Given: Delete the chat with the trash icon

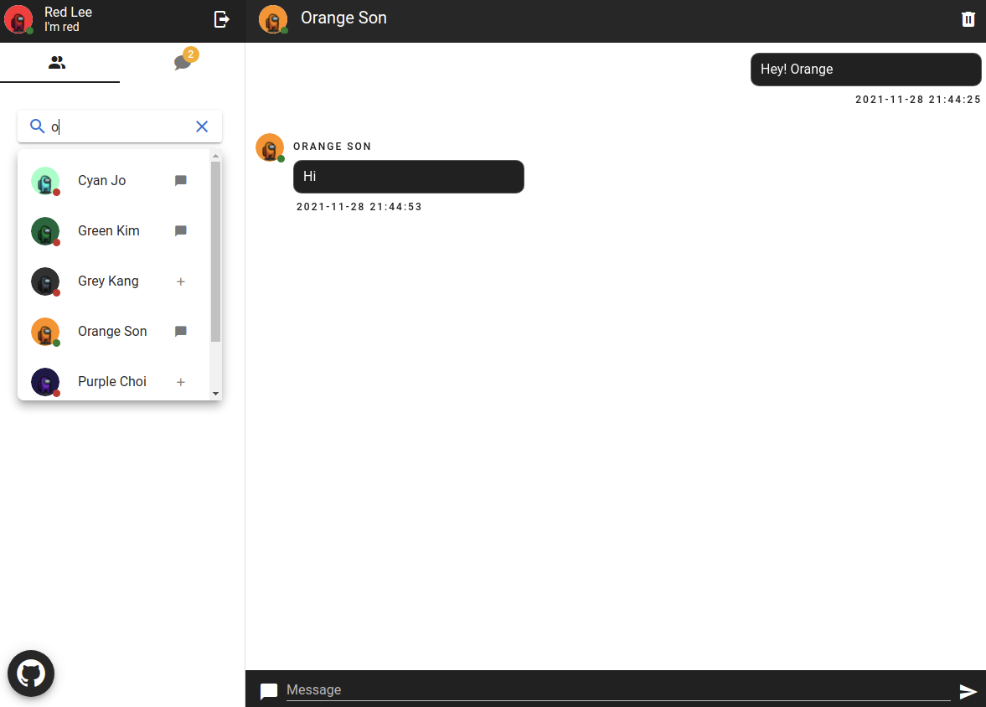Looking at the screenshot, I should coord(968,19).
